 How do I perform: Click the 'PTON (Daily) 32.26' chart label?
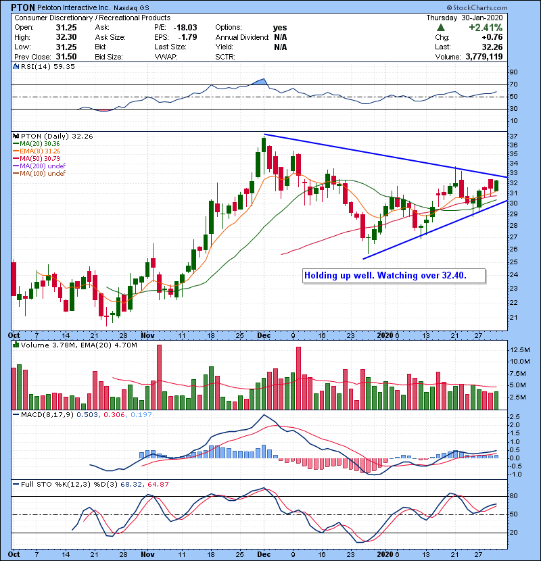tap(57, 137)
